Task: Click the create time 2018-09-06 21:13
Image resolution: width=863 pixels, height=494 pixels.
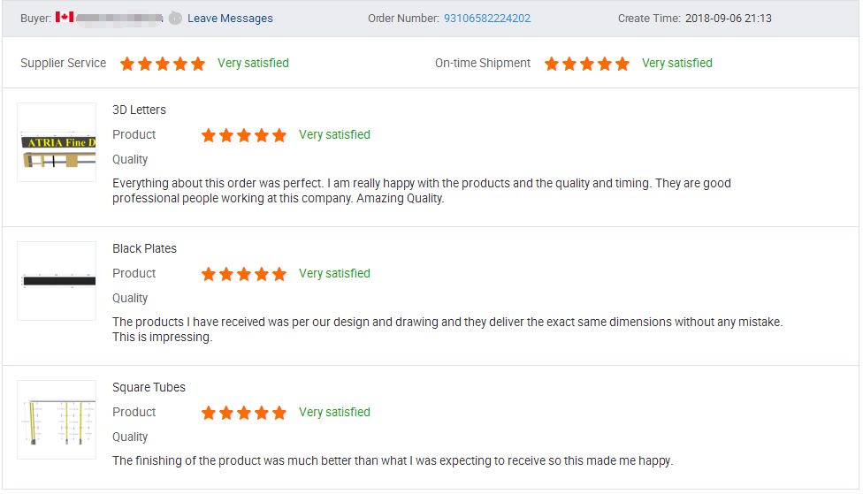Action: (x=729, y=19)
